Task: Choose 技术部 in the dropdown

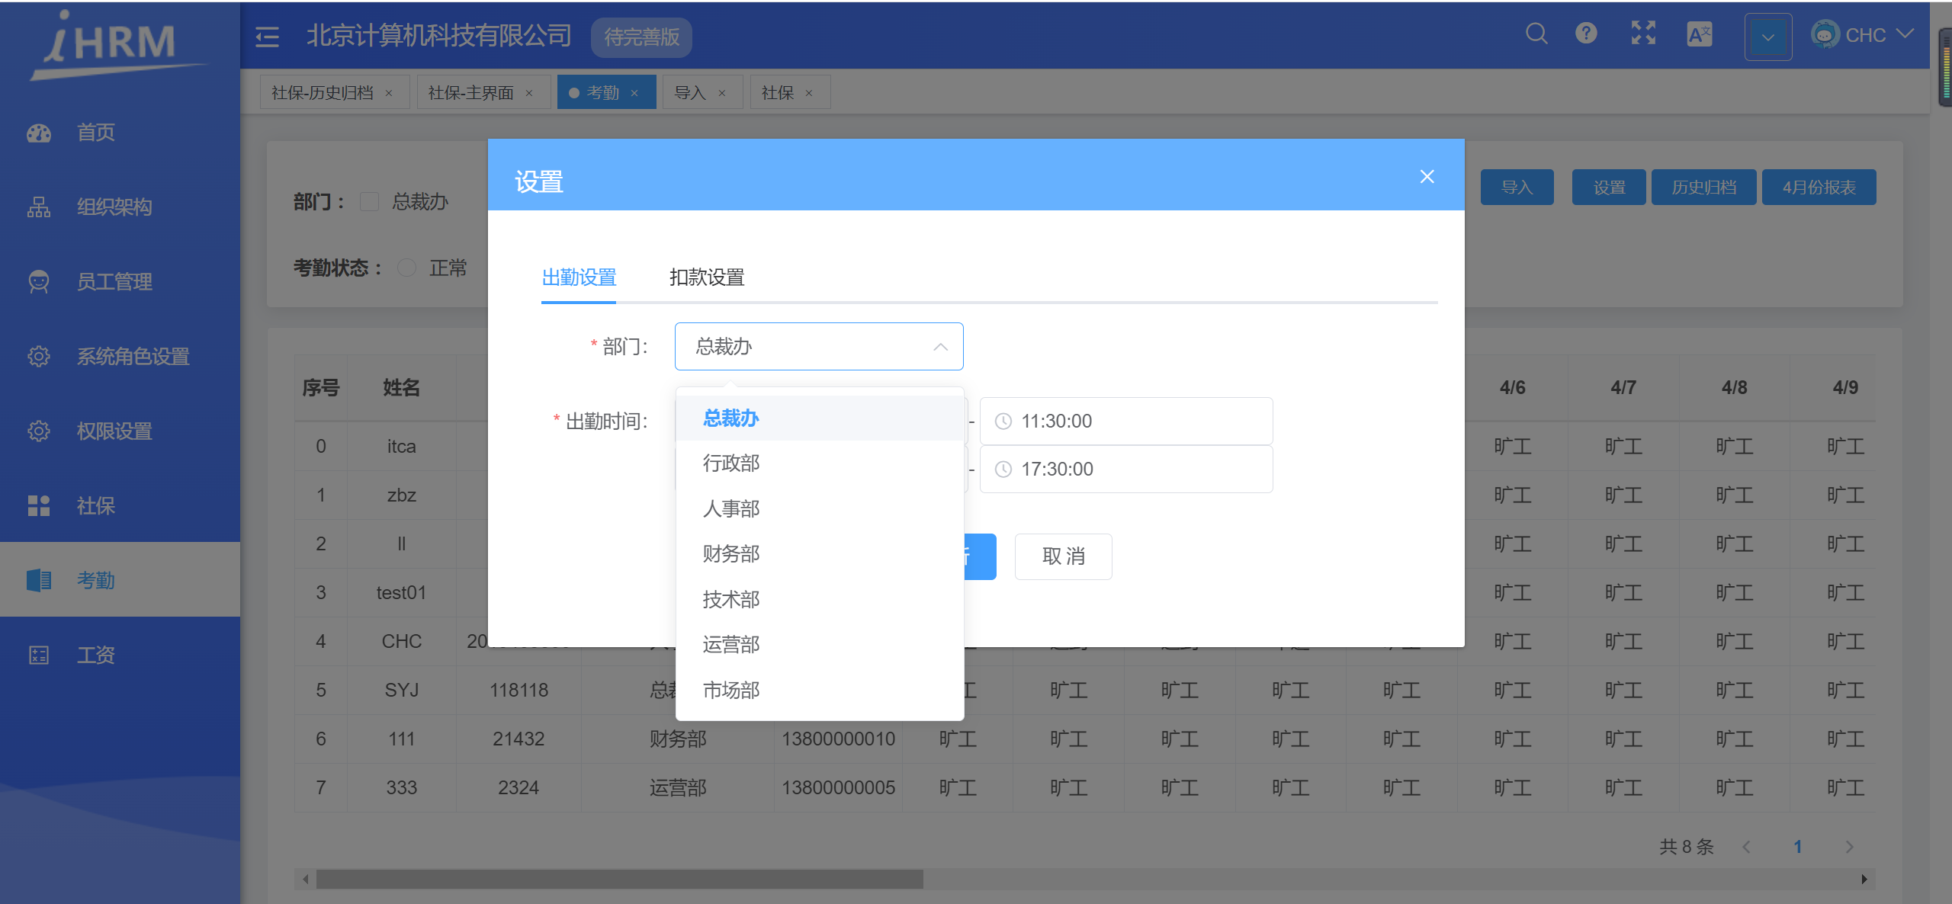Action: point(820,600)
